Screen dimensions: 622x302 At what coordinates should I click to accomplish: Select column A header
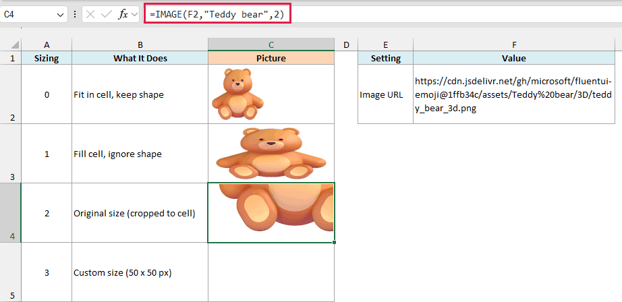coord(47,44)
